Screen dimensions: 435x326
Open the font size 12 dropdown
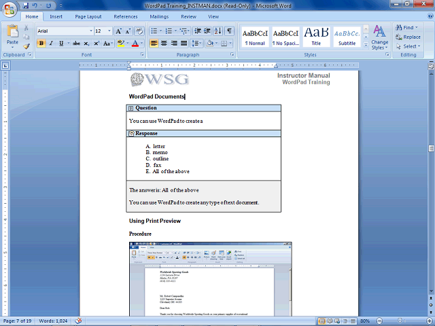pyautogui.click(x=109, y=31)
